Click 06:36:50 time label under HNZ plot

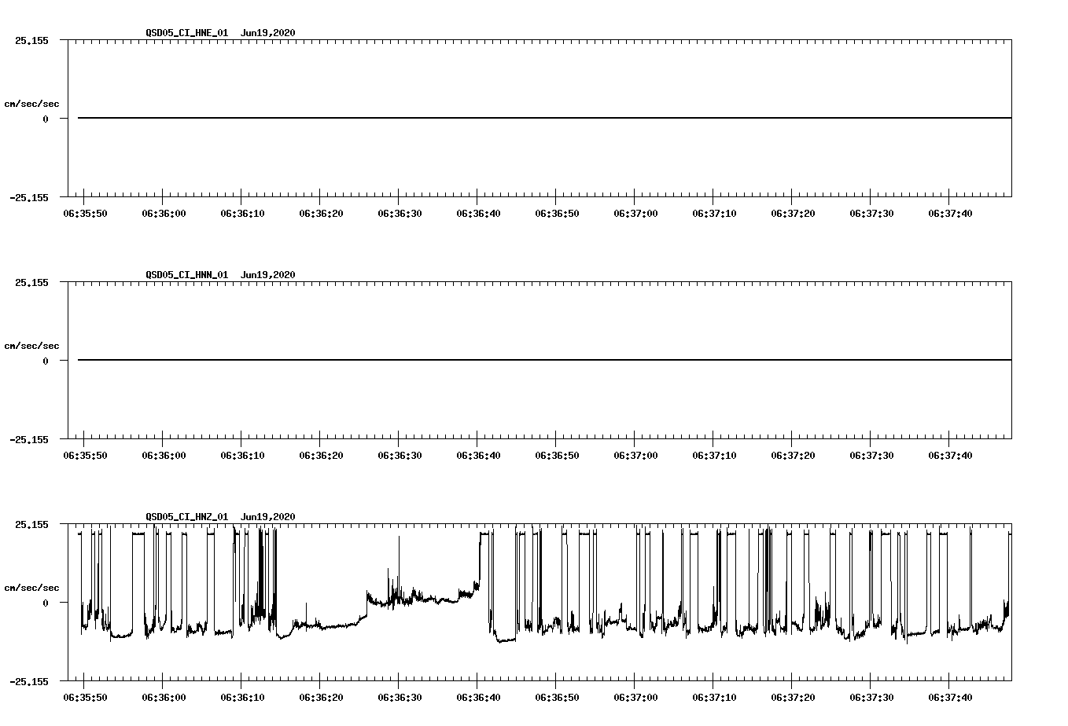pyautogui.click(x=557, y=698)
